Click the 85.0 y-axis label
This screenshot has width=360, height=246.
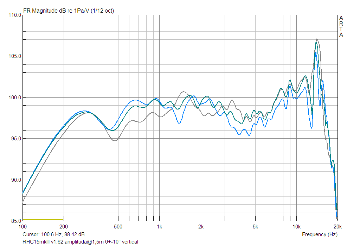point(16,221)
